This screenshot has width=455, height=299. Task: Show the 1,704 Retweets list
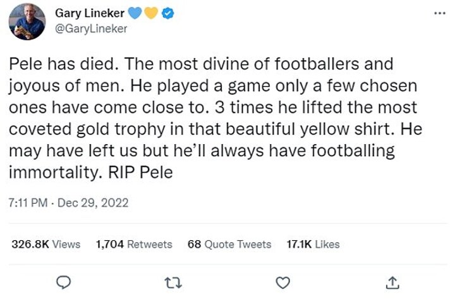click(133, 244)
